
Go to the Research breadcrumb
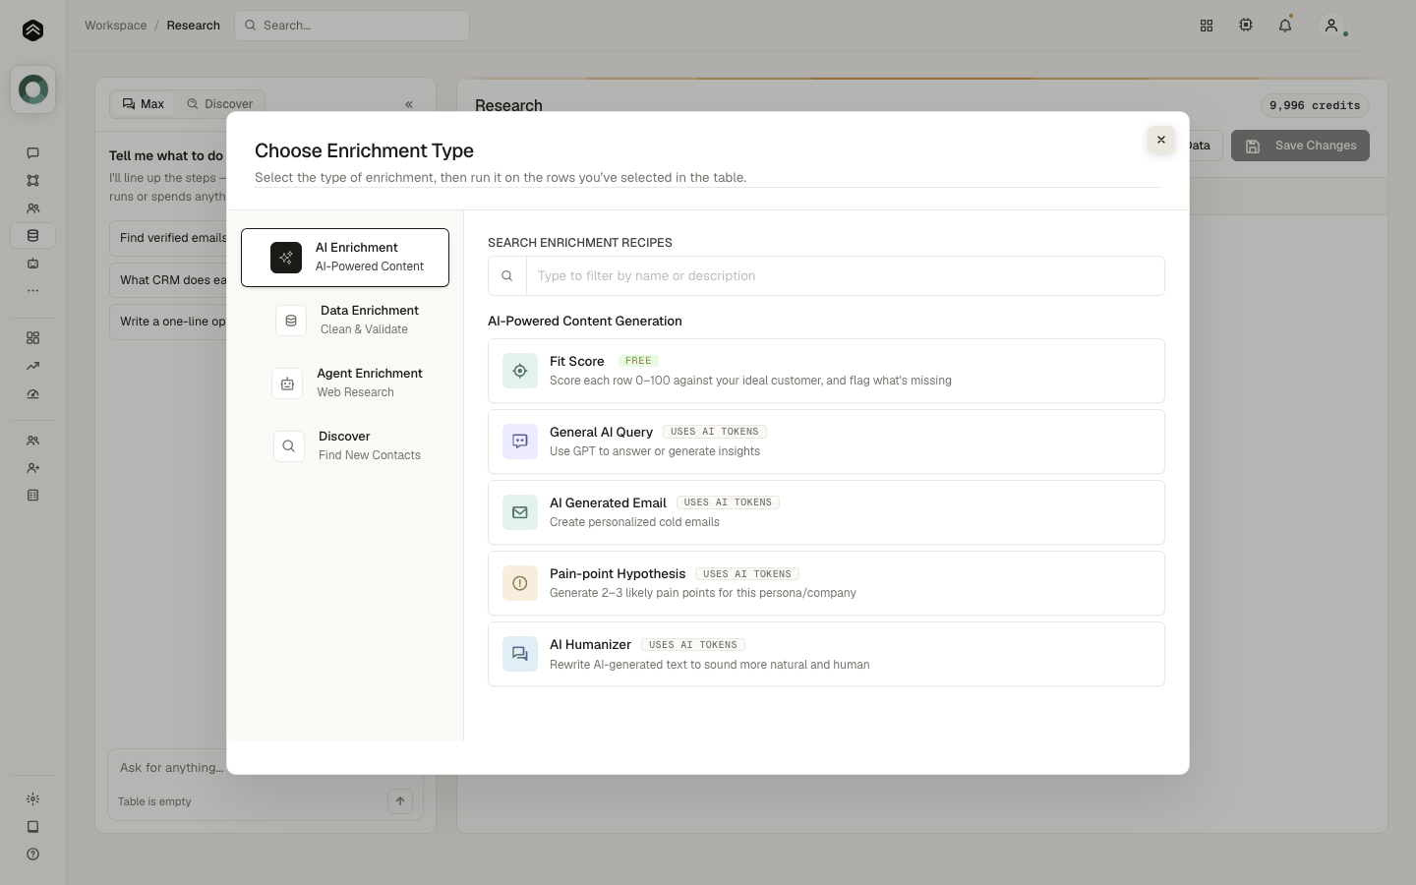click(193, 26)
